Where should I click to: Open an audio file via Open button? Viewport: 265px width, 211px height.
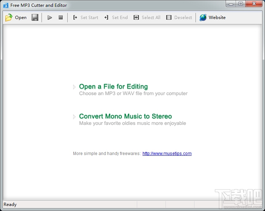tap(16, 18)
